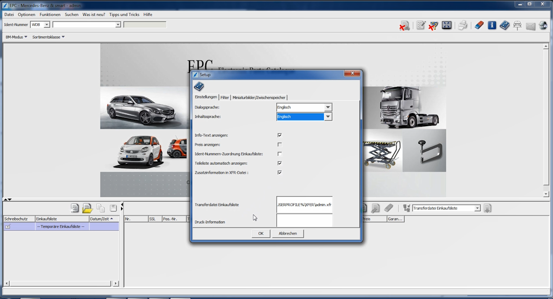
Task: Open the Funktionen menu
Action: tap(50, 15)
